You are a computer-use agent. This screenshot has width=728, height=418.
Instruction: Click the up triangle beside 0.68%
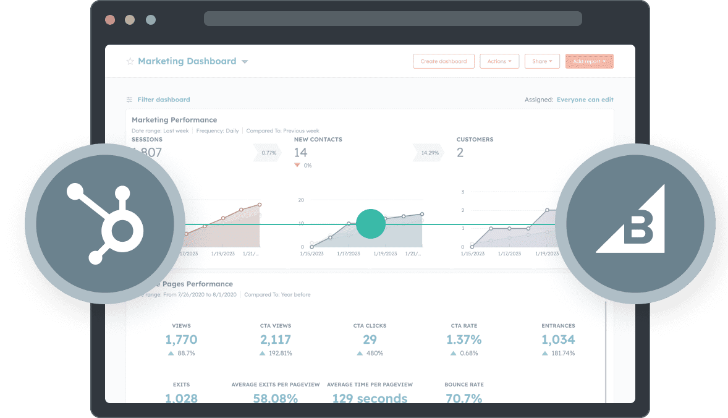click(453, 354)
